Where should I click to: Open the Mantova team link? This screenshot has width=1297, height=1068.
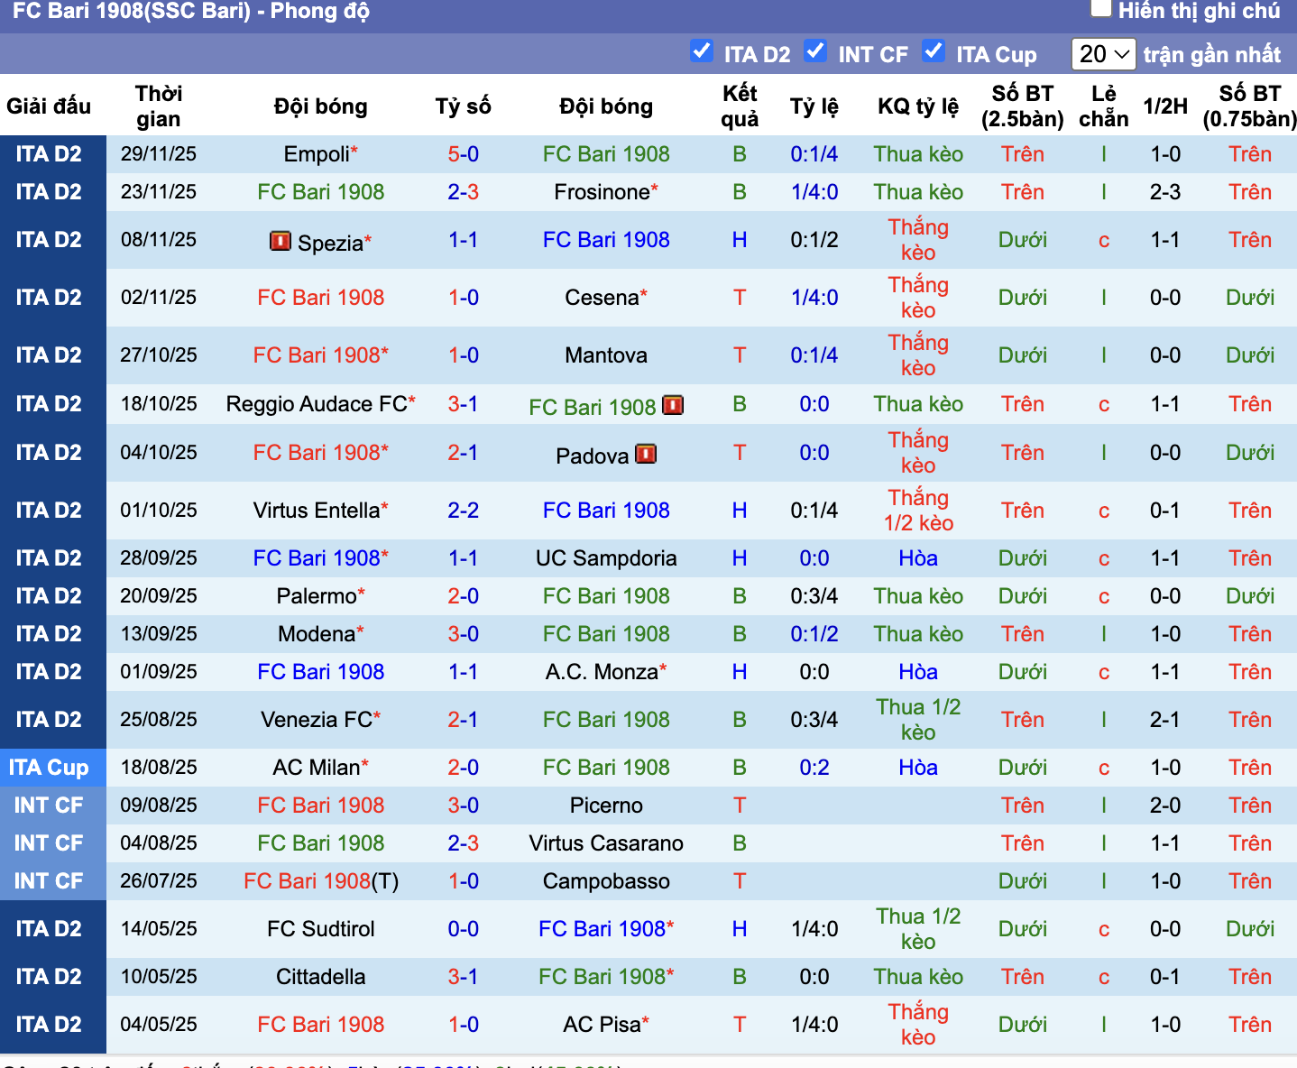point(606,355)
